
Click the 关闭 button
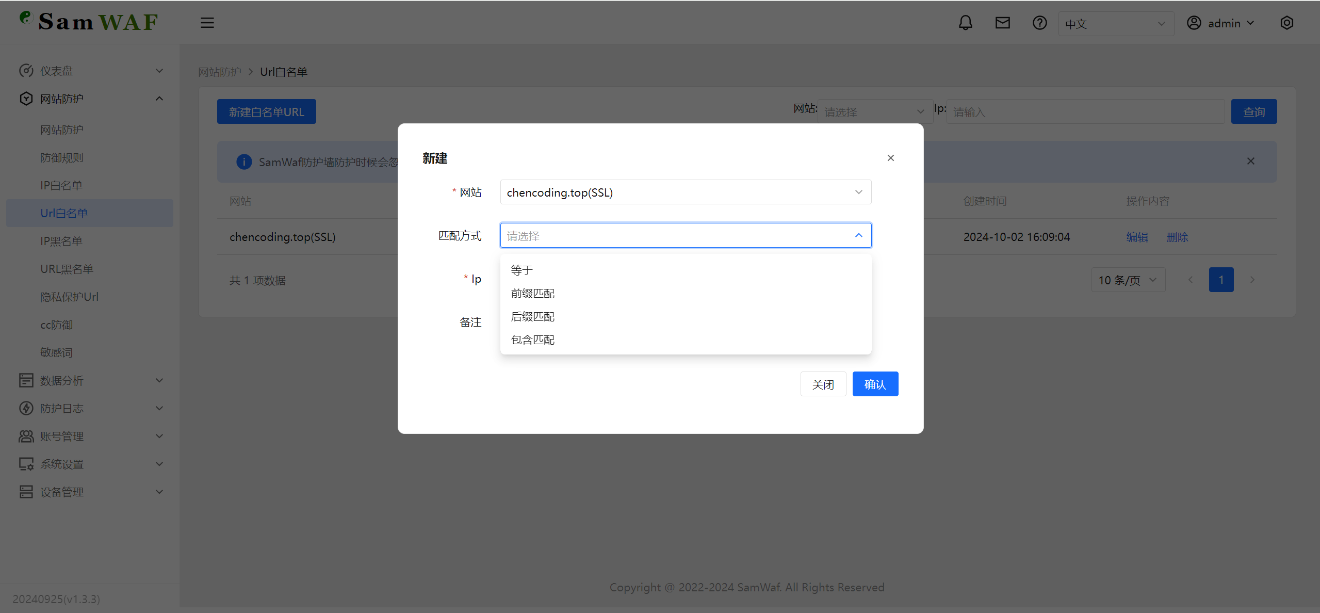point(823,384)
